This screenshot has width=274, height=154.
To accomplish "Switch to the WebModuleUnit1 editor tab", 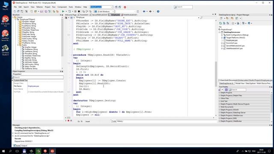I will pyautogui.click(x=129, y=15).
